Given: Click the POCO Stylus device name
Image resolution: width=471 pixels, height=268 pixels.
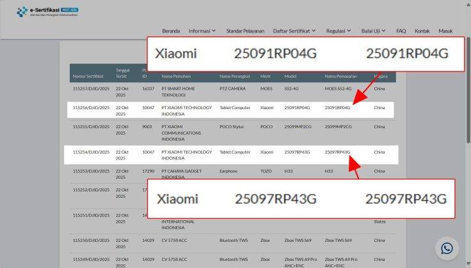Looking at the screenshot, I should (x=232, y=127).
